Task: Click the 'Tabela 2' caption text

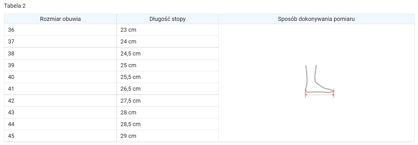Action: click(15, 6)
